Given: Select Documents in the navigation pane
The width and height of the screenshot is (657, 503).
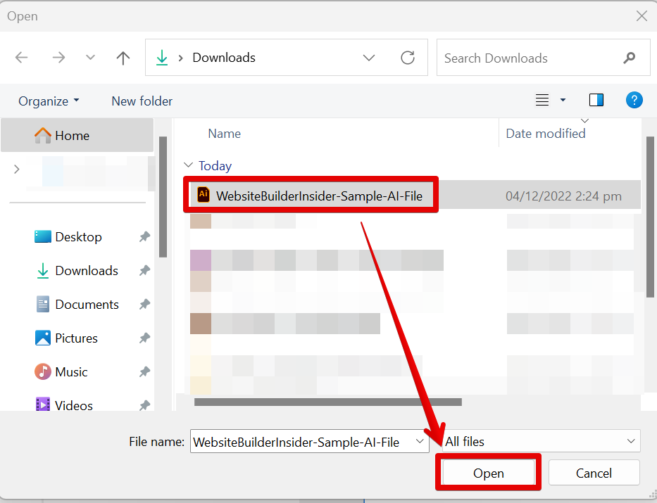Looking at the screenshot, I should (x=87, y=305).
